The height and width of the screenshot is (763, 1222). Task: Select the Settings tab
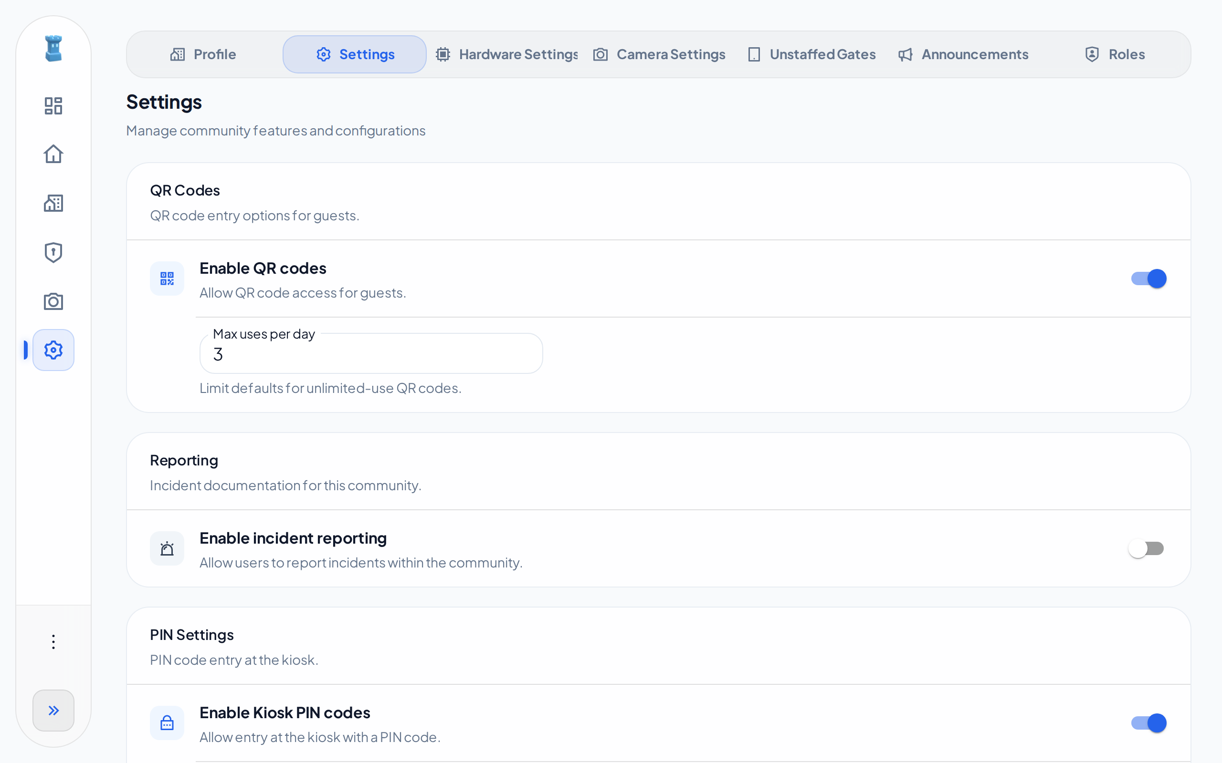pyautogui.click(x=355, y=54)
